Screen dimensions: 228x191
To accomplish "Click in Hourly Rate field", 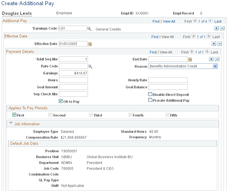I will [x=168, y=80].
